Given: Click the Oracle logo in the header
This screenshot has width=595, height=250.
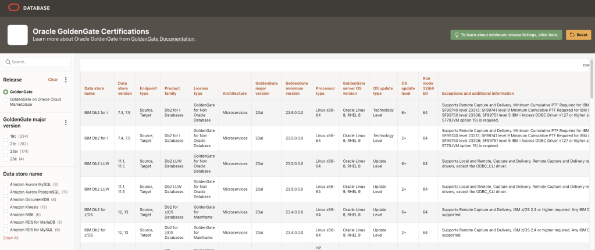Looking at the screenshot, I should 12,8.
